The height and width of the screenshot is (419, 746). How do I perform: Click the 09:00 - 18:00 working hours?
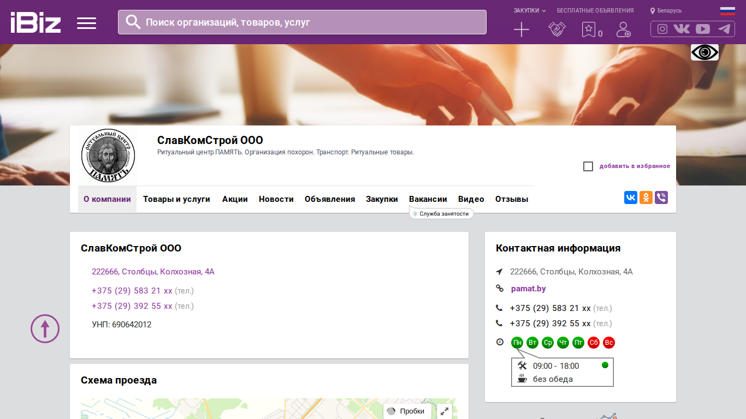click(556, 366)
